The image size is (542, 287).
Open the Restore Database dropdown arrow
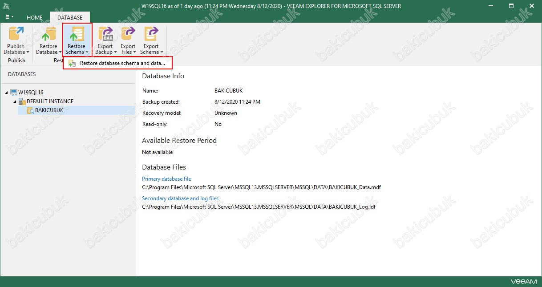(x=60, y=53)
